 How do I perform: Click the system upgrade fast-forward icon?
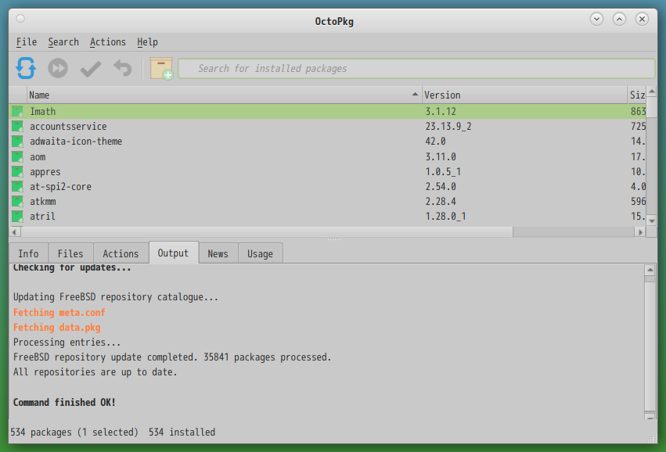click(x=58, y=68)
